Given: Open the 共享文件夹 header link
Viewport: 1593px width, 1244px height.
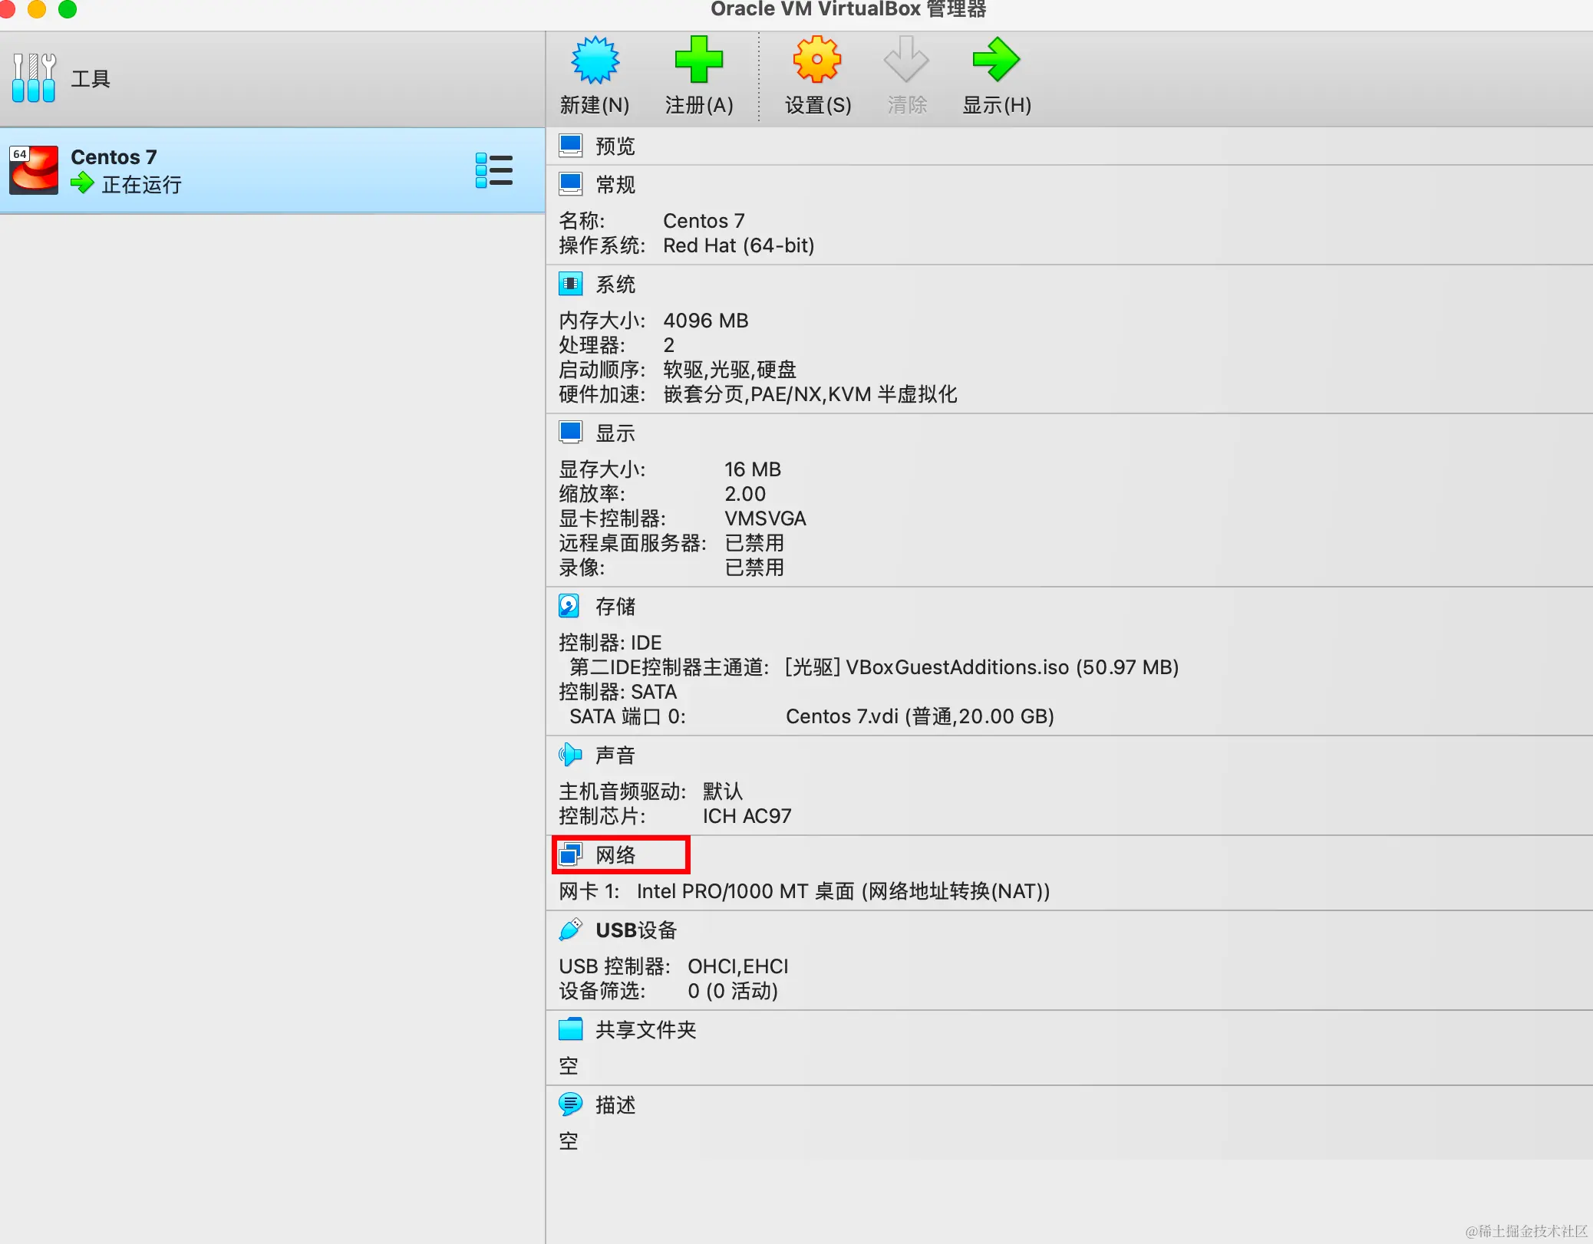Looking at the screenshot, I should coord(646,1030).
